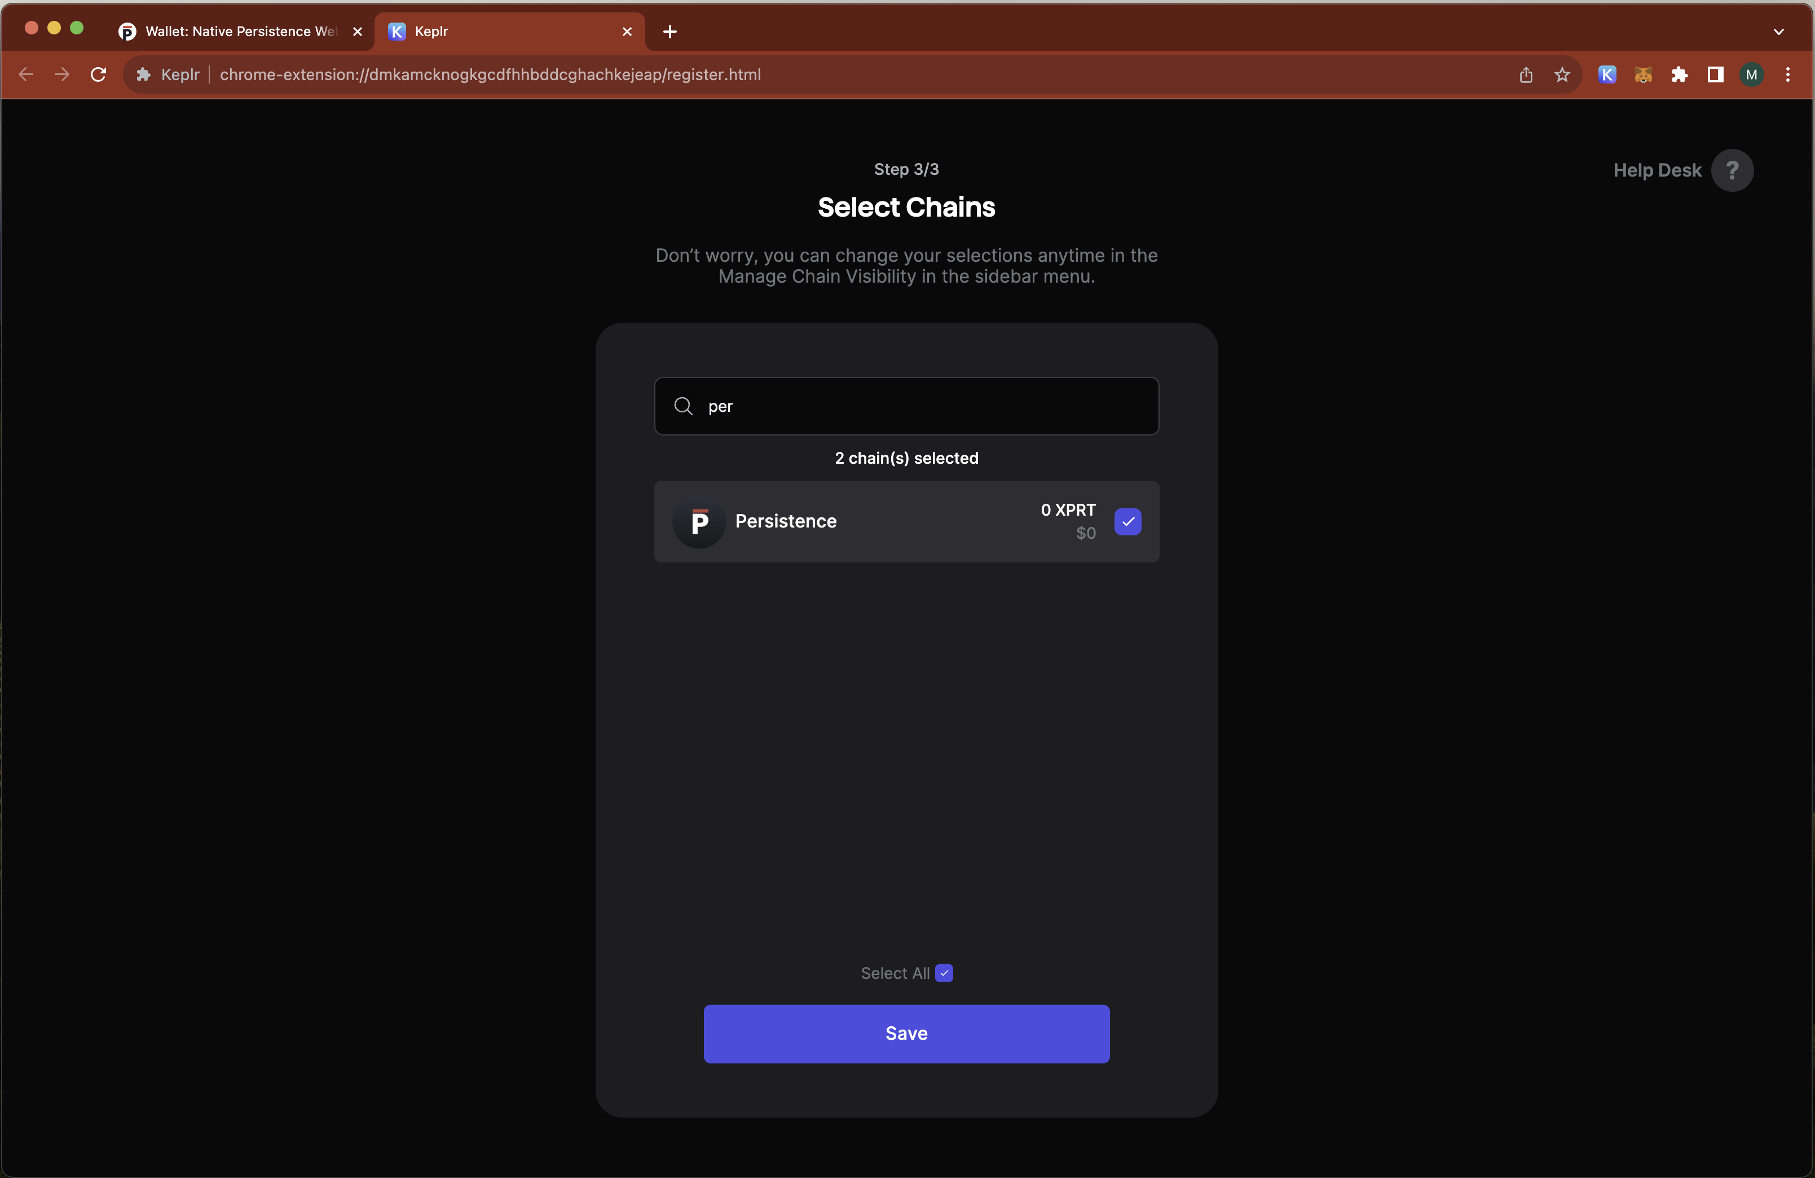
Task: Toggle the browser side panel icon
Action: coord(1715,75)
